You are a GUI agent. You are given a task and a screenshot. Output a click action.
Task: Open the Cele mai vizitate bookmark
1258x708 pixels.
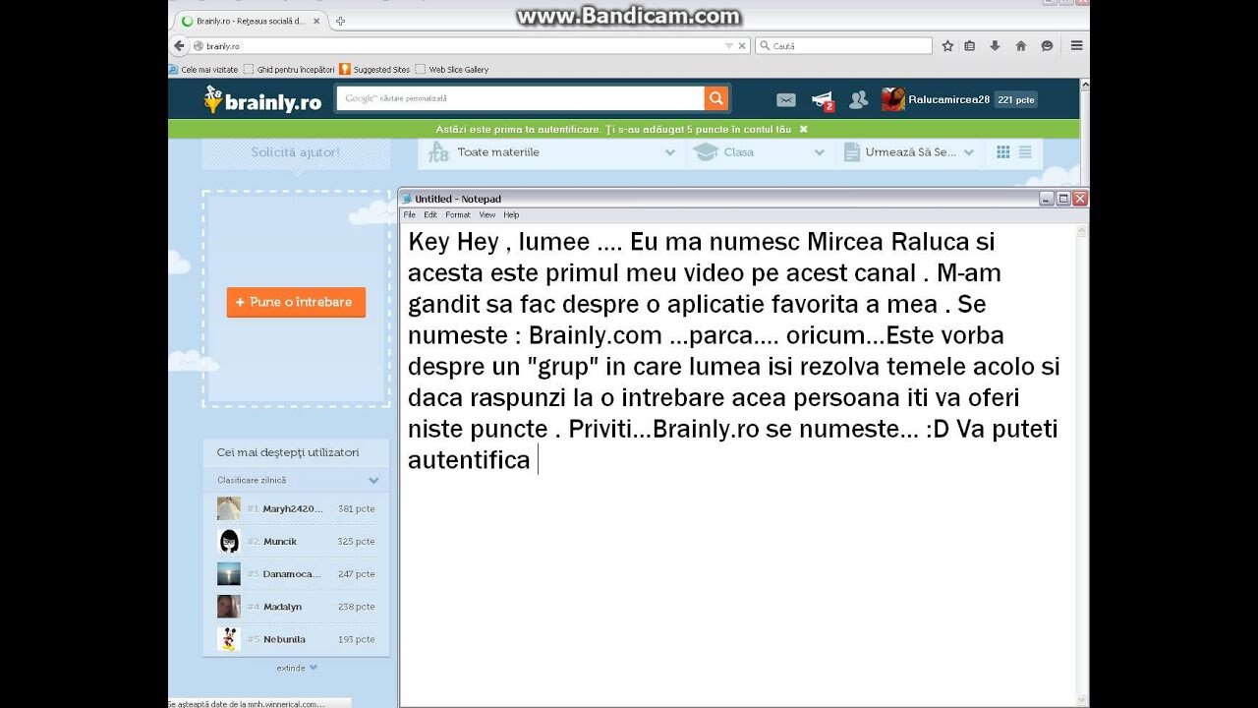pos(204,70)
